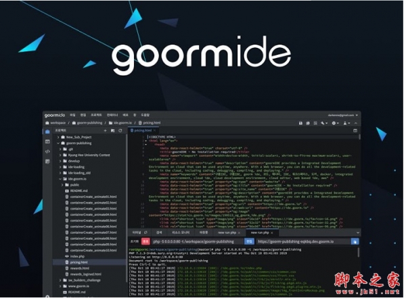406x298 pixels.
Task: Click blue button next to php command field
Action: 249,241
